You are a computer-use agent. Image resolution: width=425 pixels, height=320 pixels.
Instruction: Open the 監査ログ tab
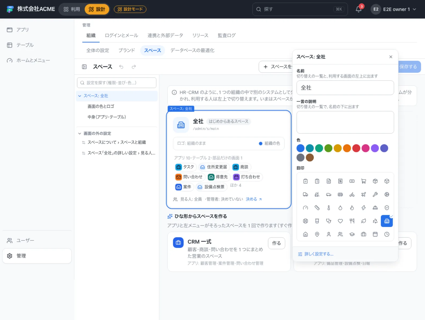(x=227, y=36)
